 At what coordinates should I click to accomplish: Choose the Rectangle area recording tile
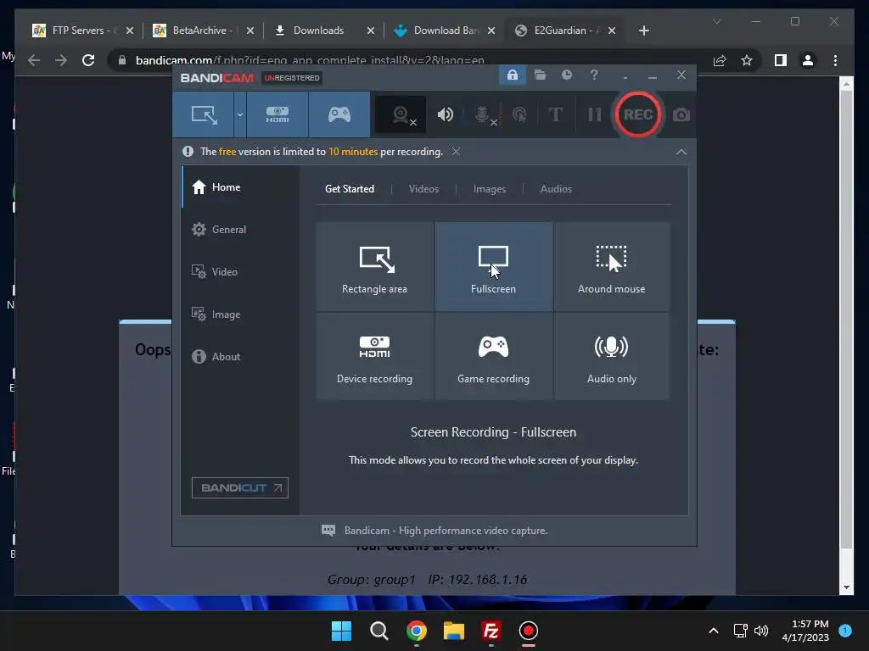point(374,267)
